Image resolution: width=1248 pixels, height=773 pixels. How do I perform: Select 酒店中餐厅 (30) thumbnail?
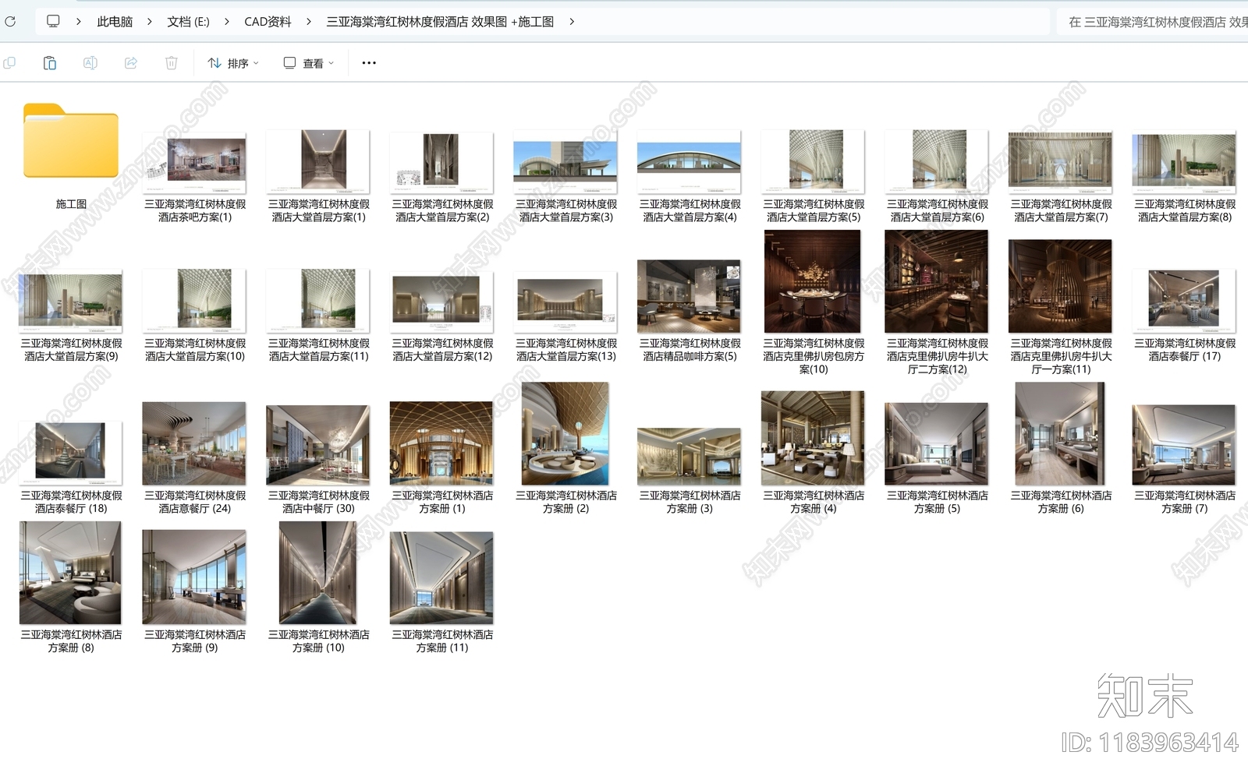click(x=318, y=445)
